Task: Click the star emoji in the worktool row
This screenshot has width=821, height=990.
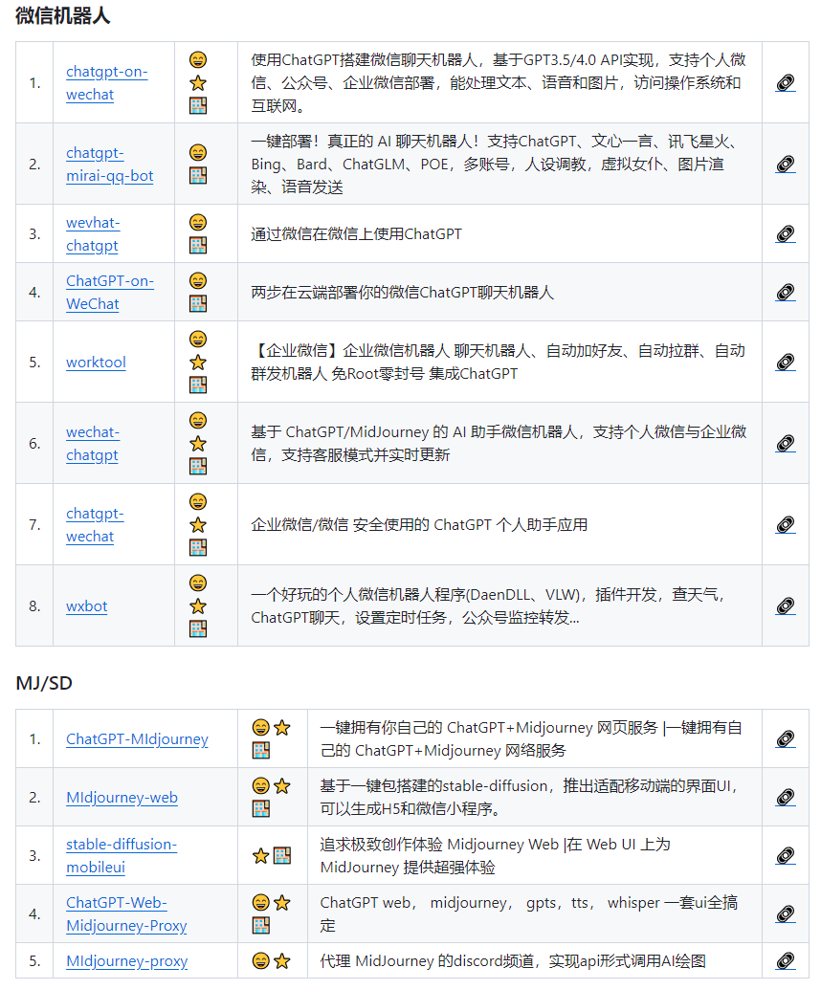Action: pos(198,362)
